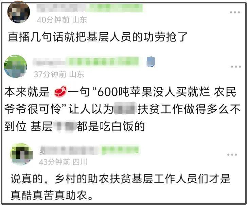Click the green avatar of the 37分钟前 commenter
Screen dimensions: 247x205
pos(15,66)
